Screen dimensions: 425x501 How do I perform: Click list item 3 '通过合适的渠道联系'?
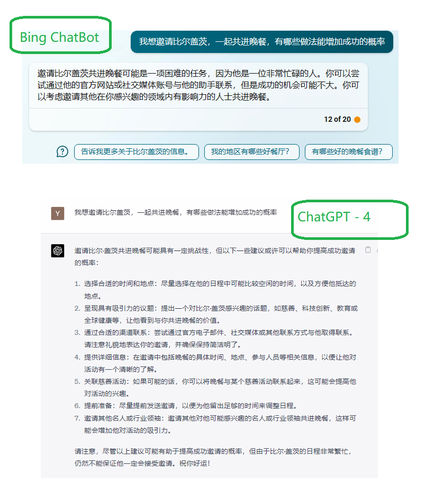click(x=115, y=333)
